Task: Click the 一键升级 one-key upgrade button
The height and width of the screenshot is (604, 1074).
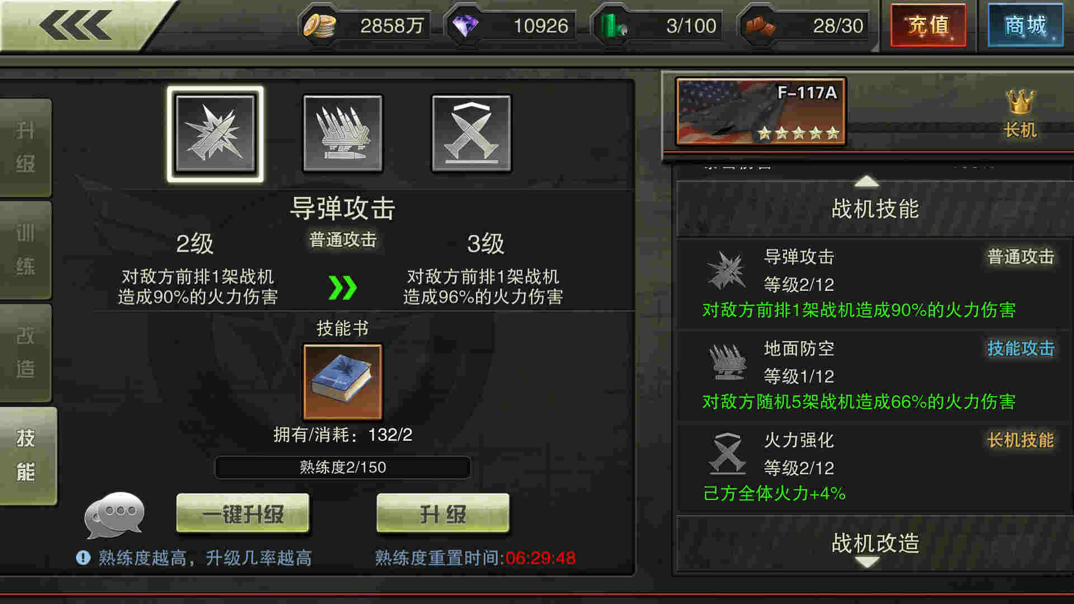Action: [243, 513]
